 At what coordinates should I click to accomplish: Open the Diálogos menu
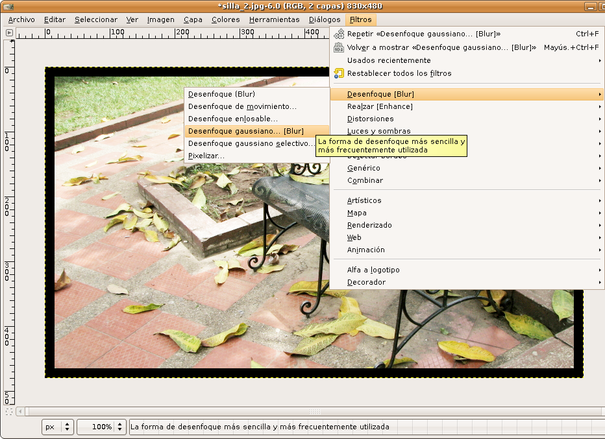(325, 19)
